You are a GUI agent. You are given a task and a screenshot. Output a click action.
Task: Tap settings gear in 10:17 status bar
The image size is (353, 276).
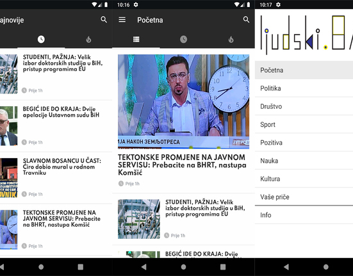[278, 4]
